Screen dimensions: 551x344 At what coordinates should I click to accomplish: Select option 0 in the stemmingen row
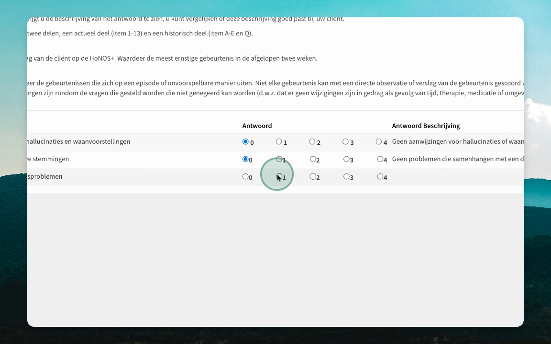pos(246,159)
